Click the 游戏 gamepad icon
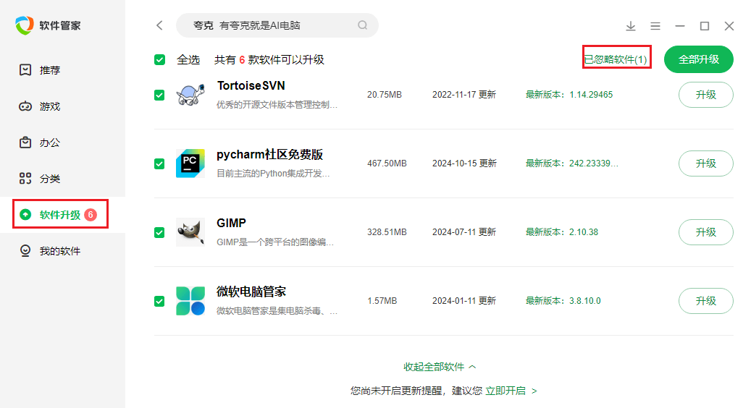751x408 pixels. [x=25, y=106]
